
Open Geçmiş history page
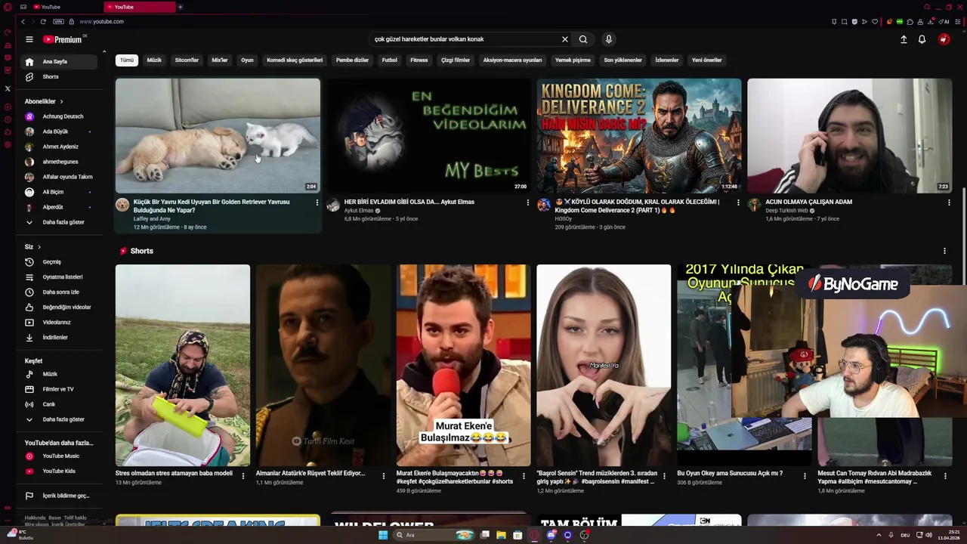[x=60, y=261]
